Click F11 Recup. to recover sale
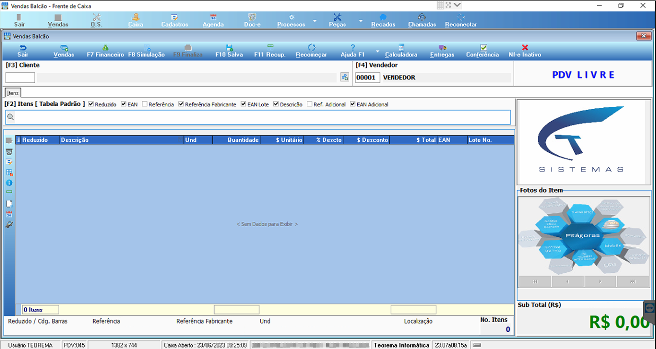 tap(270, 51)
